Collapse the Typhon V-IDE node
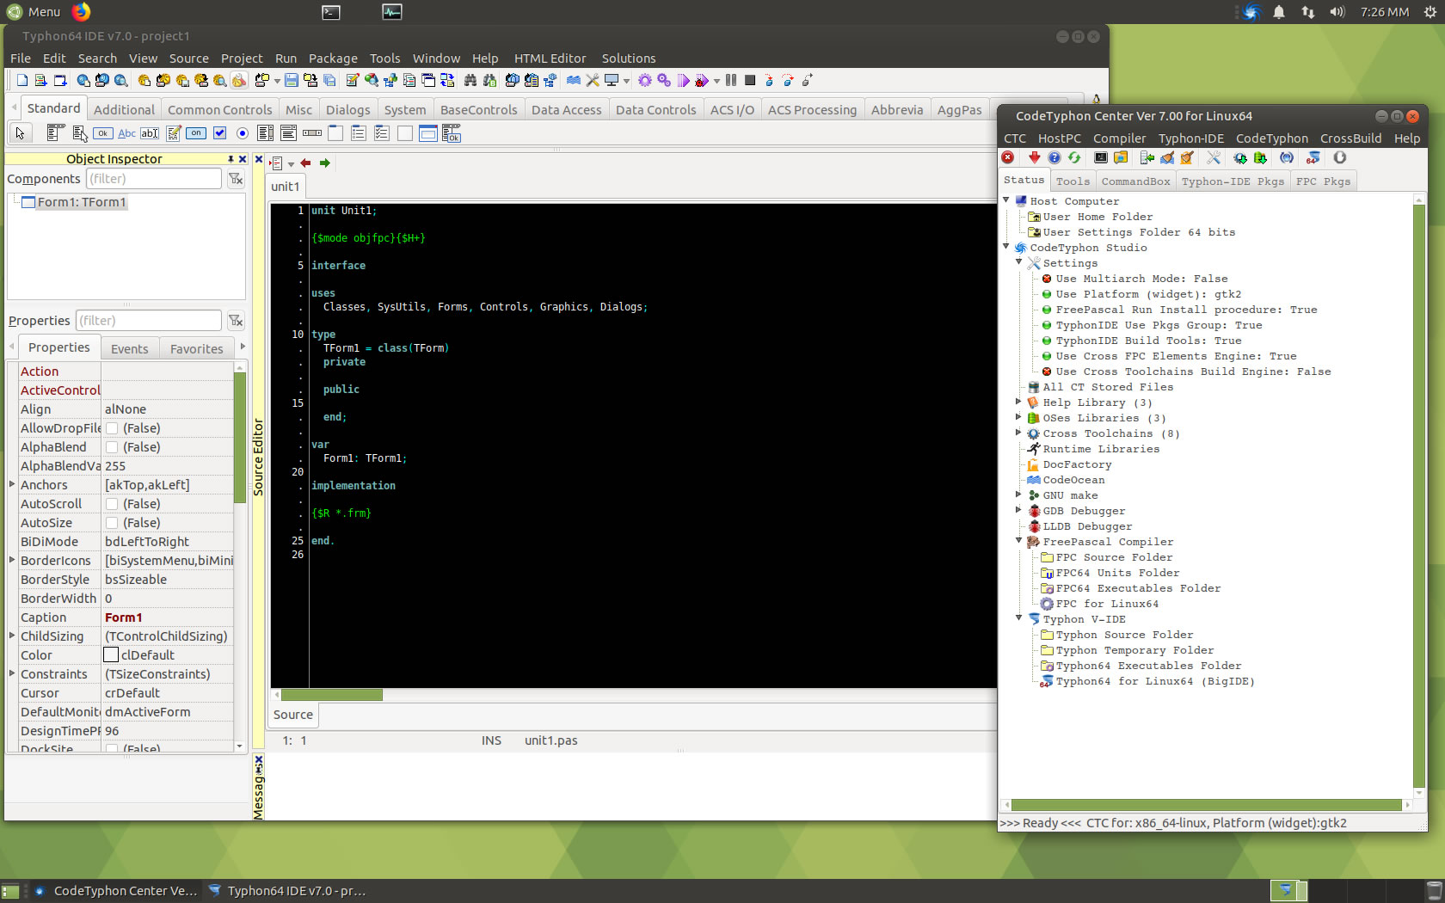The image size is (1445, 903). (1019, 618)
